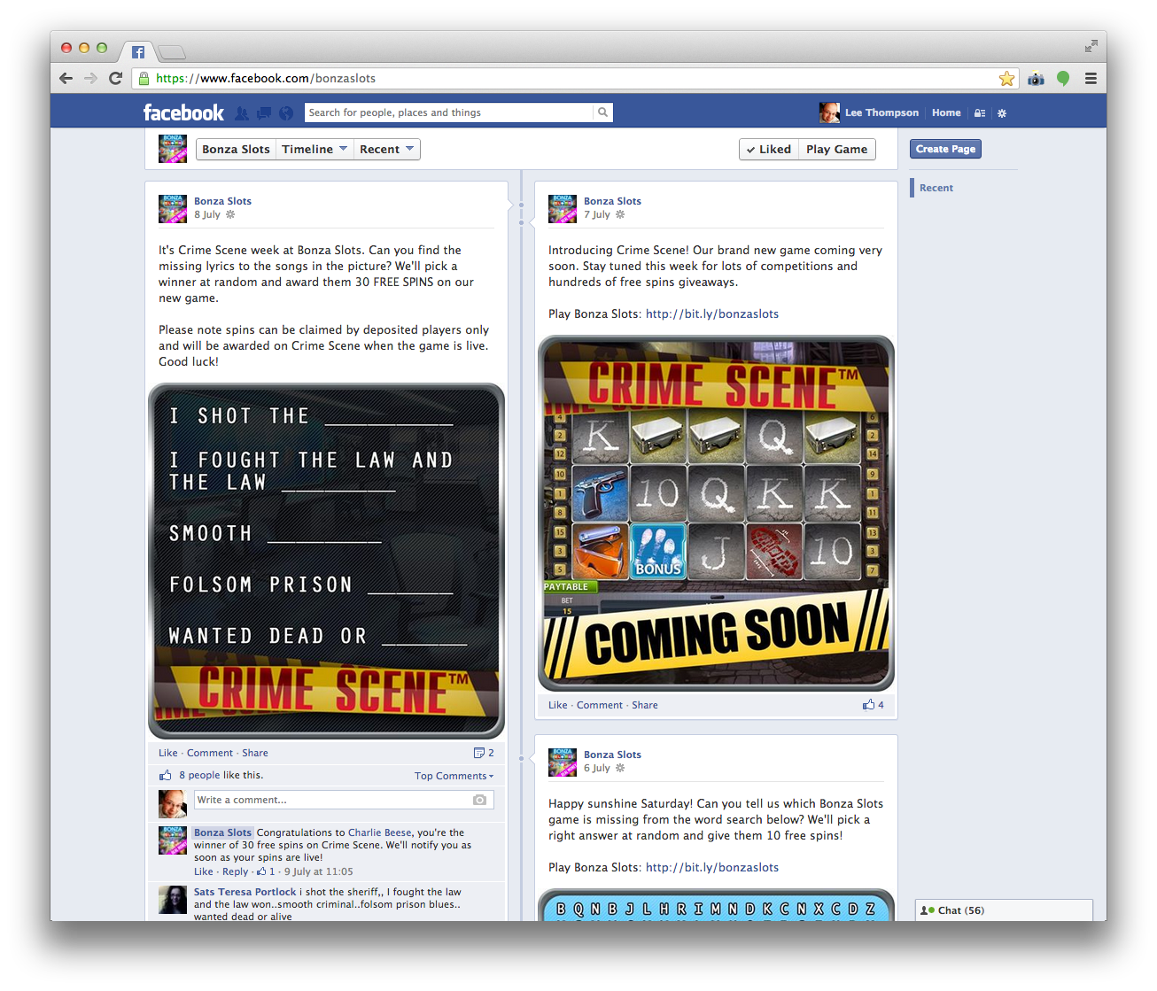Open a new browser tab
This screenshot has width=1157, height=991.
[172, 52]
